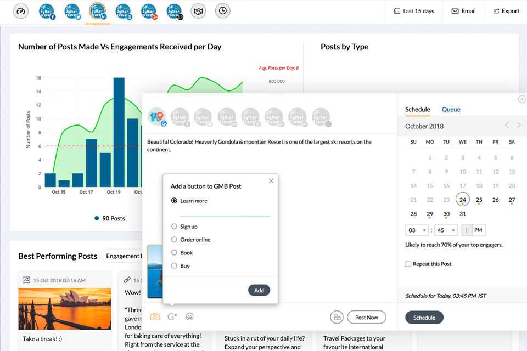Check the Repeat this Post checkbox
The height and width of the screenshot is (351, 527).
tap(408, 264)
